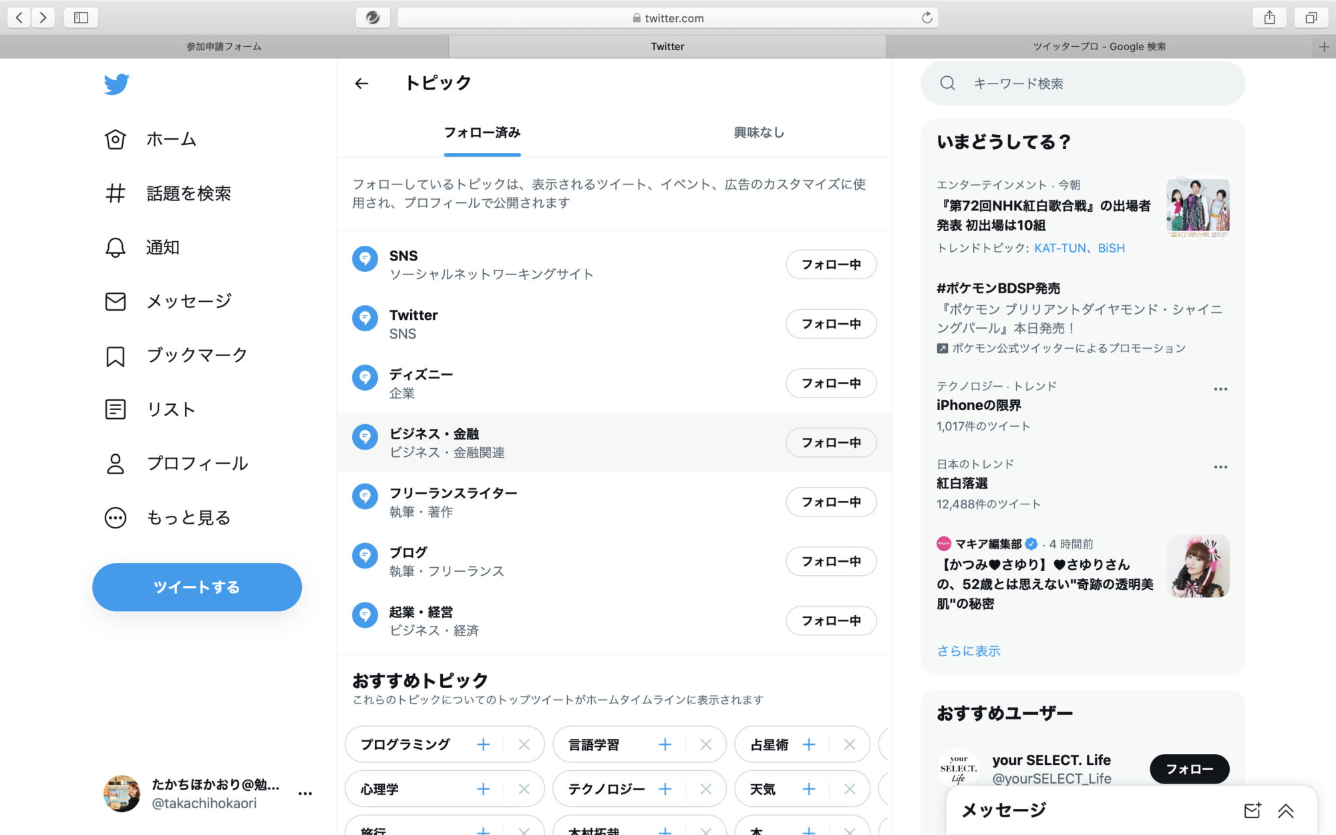Viewport: 1336px width, 835px height.
Task: Open BiSH trend topic link
Action: 1112,248
